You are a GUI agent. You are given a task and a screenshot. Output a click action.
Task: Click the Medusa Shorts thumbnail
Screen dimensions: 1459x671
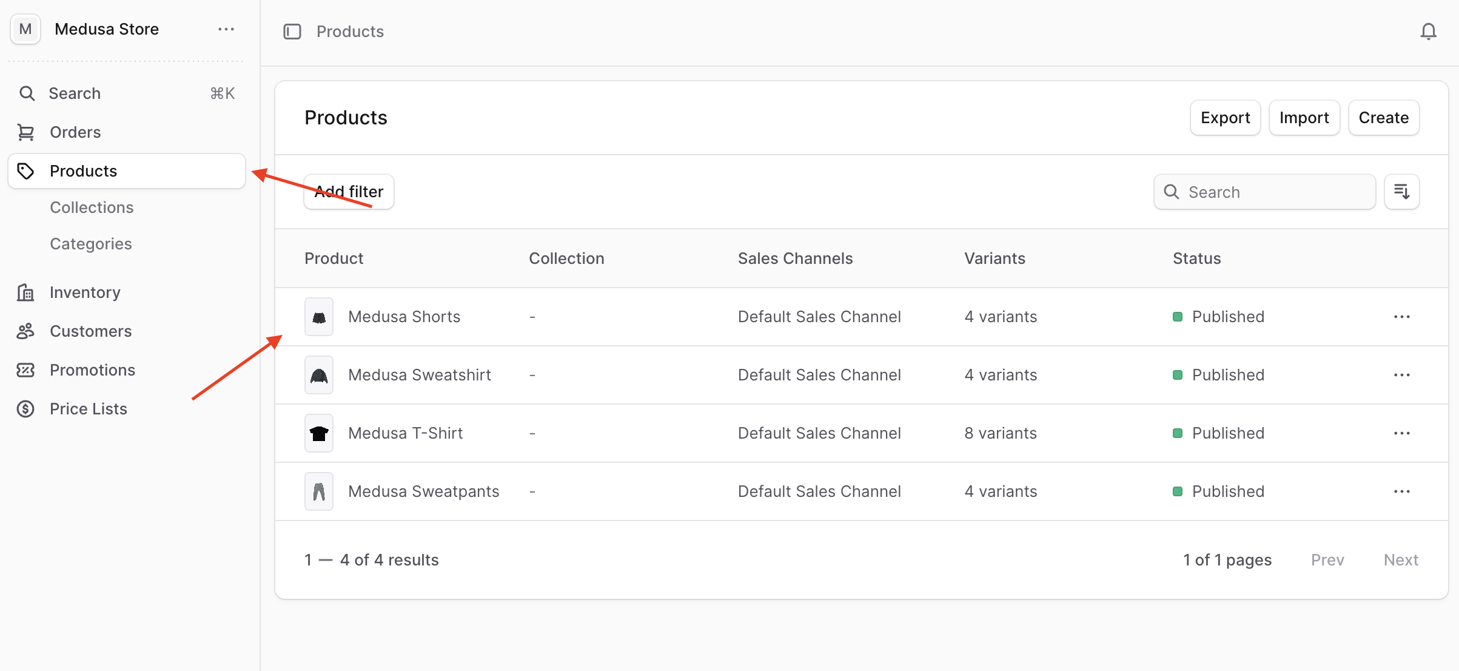tap(319, 317)
